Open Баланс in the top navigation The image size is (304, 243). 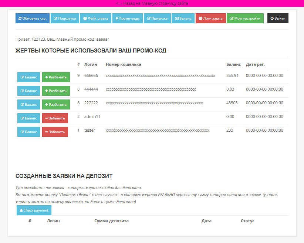pyautogui.click(x=183, y=18)
